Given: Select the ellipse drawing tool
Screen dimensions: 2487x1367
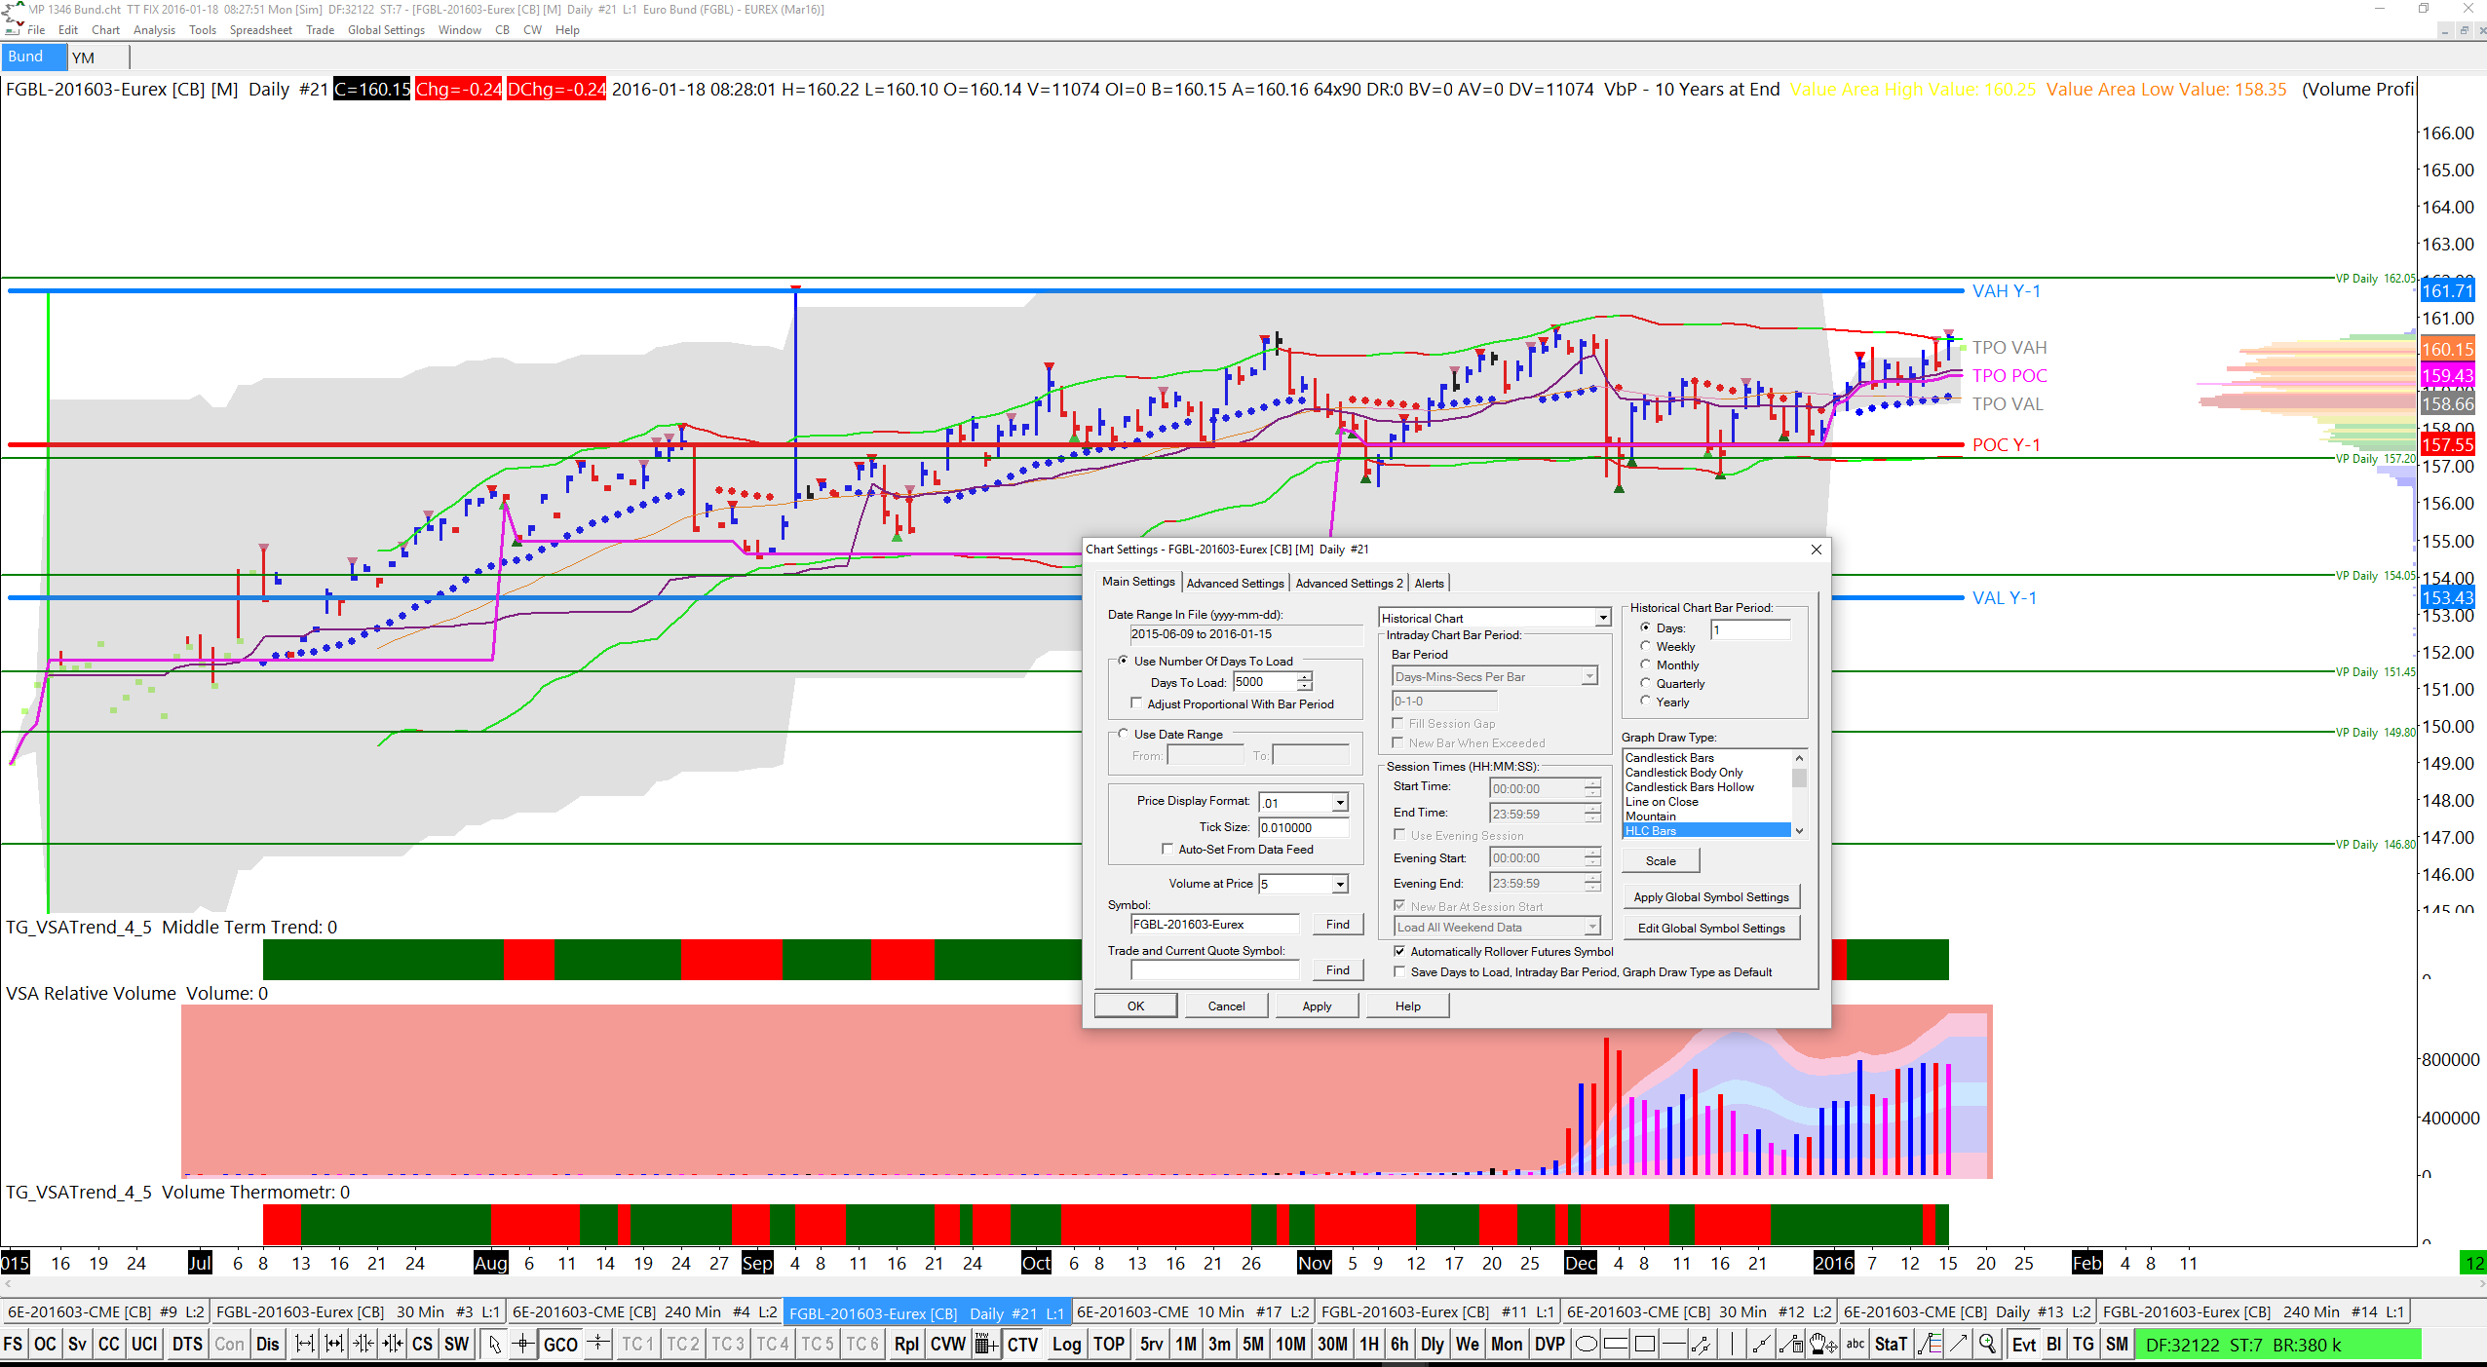Looking at the screenshot, I should click(x=1587, y=1345).
